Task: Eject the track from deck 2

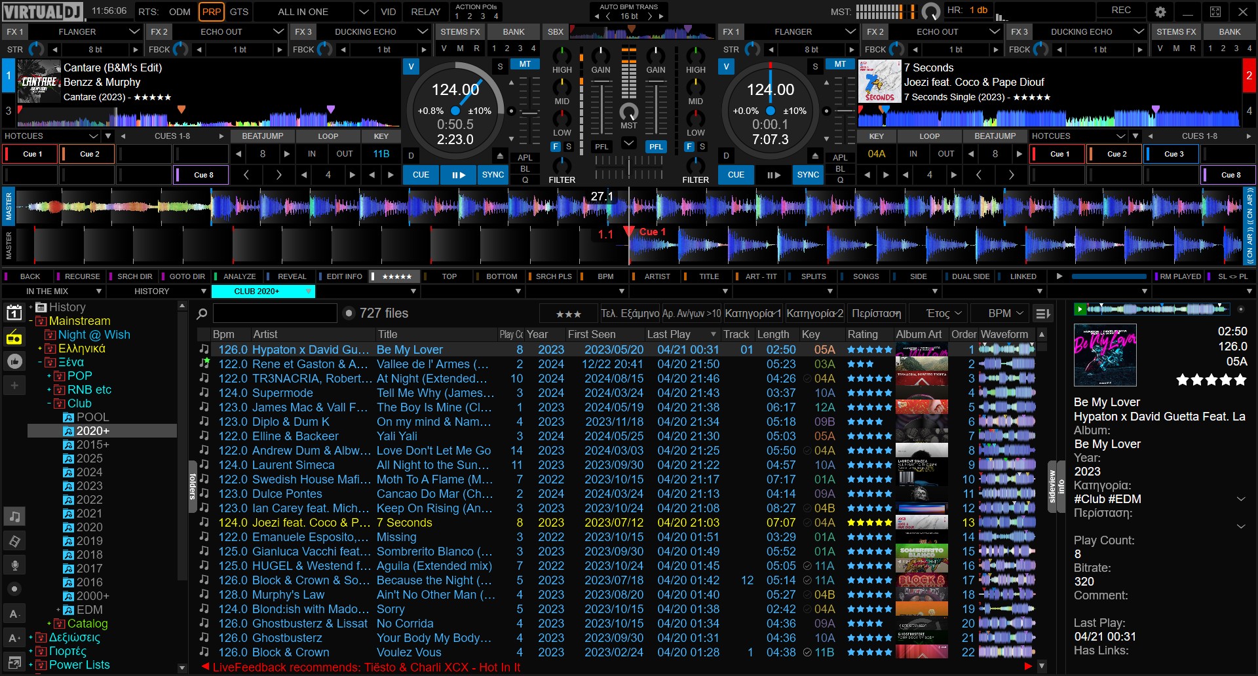Action: pyautogui.click(x=815, y=156)
